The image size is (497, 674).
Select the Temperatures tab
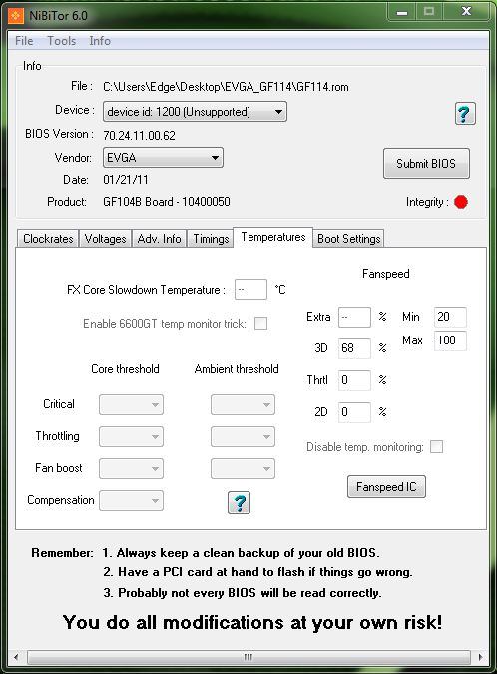tap(273, 237)
